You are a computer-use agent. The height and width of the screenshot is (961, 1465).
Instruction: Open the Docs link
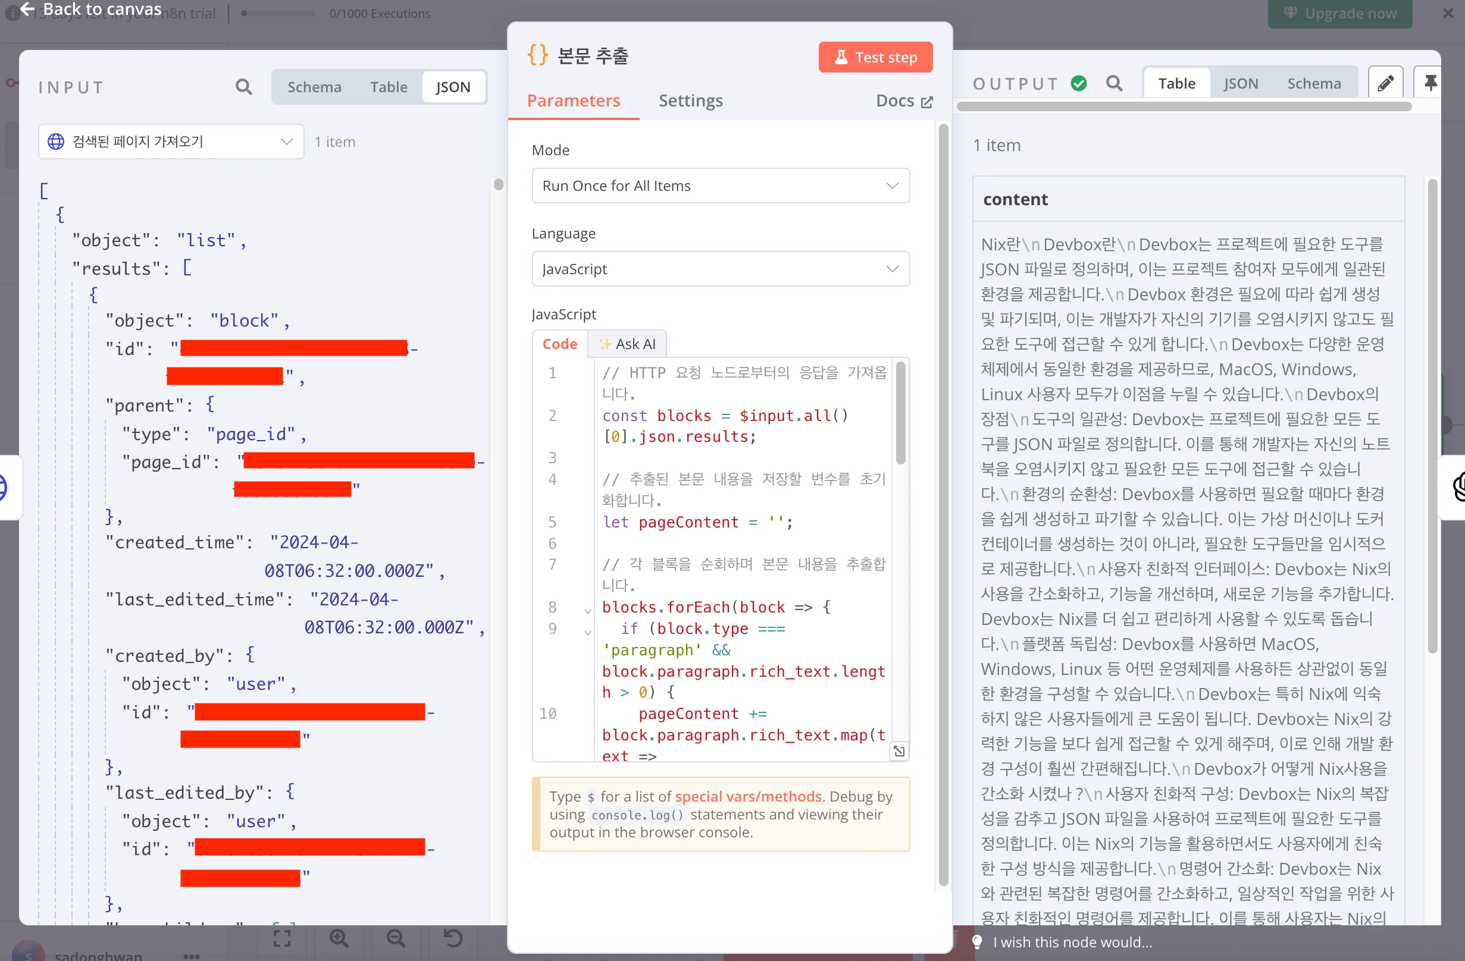coord(903,101)
